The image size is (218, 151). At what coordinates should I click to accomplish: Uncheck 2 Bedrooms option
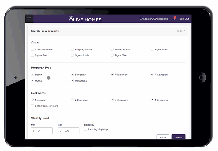pyautogui.click(x=72, y=100)
